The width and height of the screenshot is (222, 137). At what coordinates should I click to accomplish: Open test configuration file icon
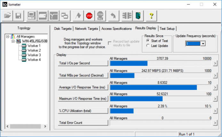point(7,16)
